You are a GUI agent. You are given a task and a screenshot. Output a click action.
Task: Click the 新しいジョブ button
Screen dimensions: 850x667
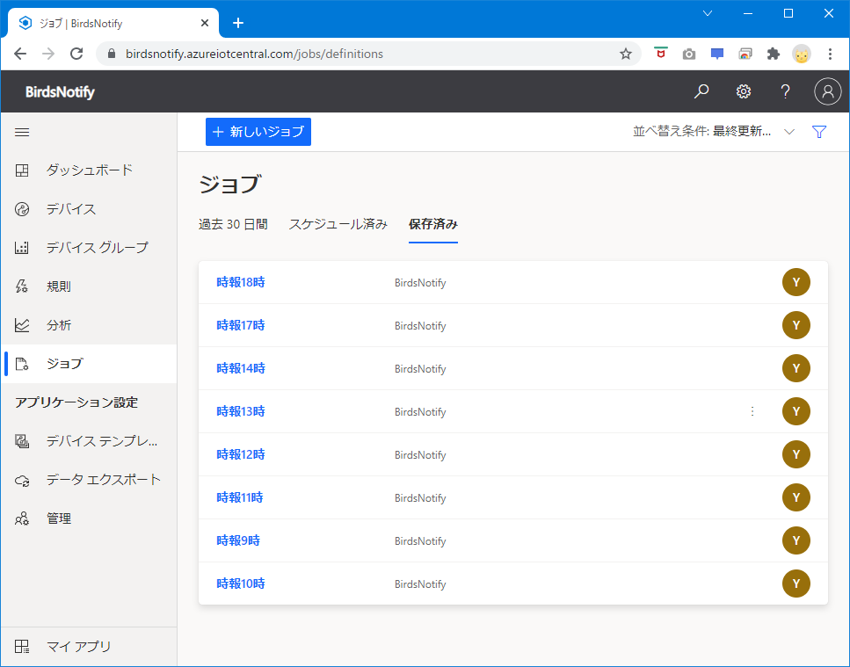click(x=258, y=132)
